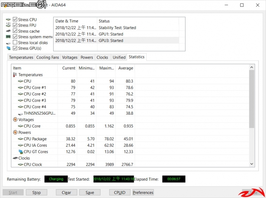The height and width of the screenshot is (198, 266).
Task: Click the Minimum column header
Action: click(x=86, y=68)
